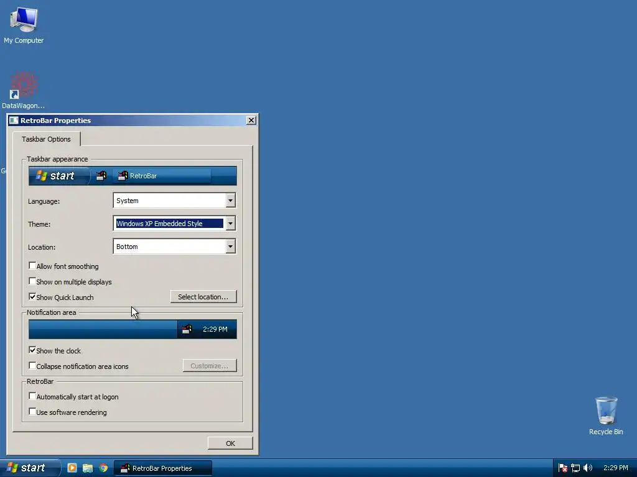The height and width of the screenshot is (477, 637).
Task: Open the Language dropdown
Action: [x=174, y=201]
